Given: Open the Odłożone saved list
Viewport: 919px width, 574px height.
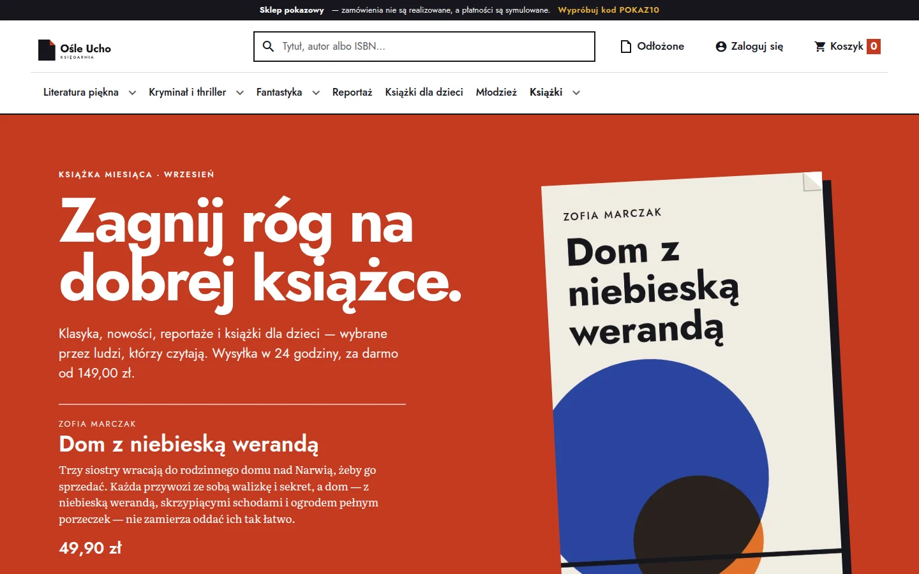Looking at the screenshot, I should pyautogui.click(x=661, y=47).
